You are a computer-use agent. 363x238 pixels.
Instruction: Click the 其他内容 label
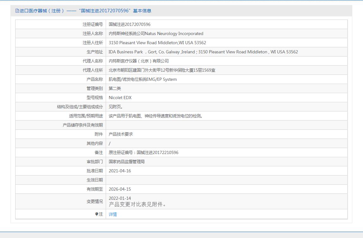(95, 143)
